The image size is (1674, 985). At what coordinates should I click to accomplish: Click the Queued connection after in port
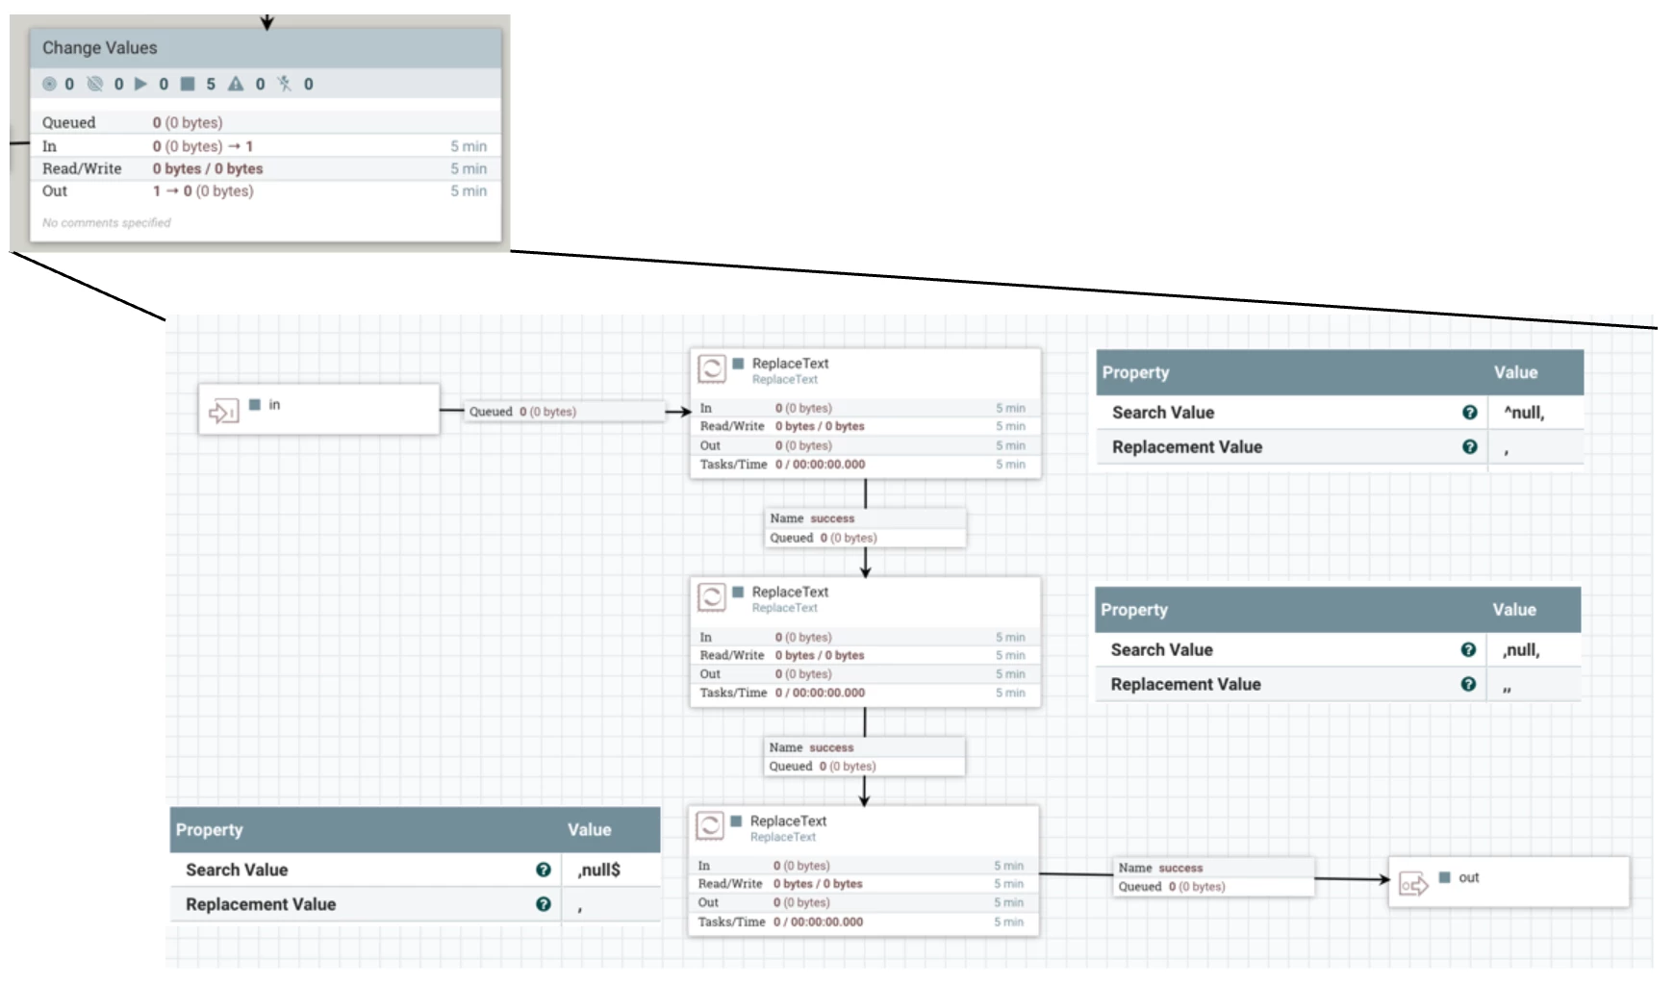point(565,412)
